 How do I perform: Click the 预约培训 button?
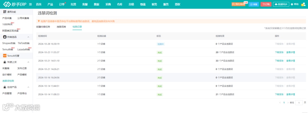coord(238,4)
